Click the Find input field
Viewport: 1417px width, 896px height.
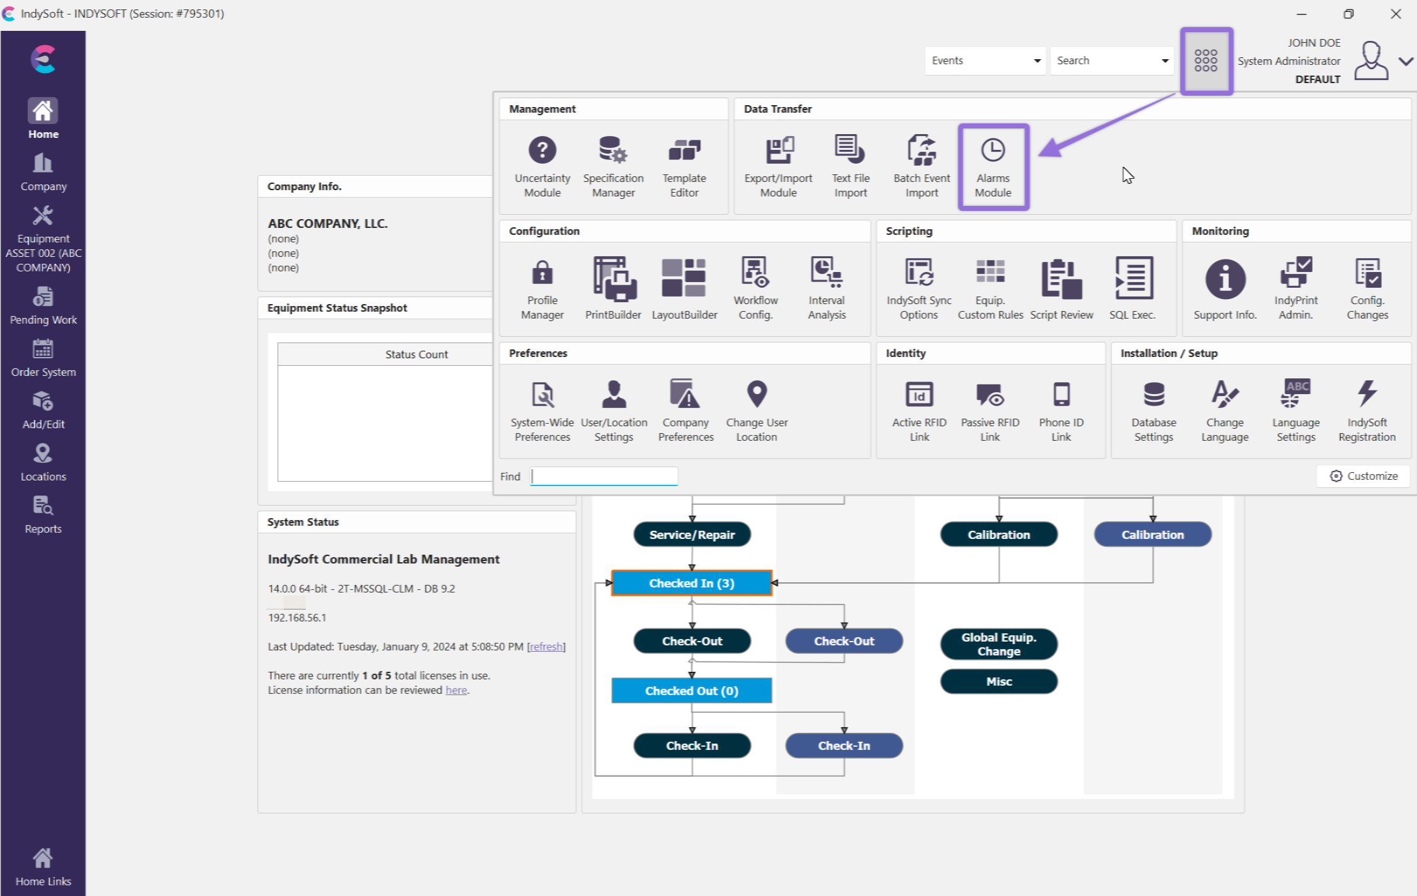(x=604, y=477)
